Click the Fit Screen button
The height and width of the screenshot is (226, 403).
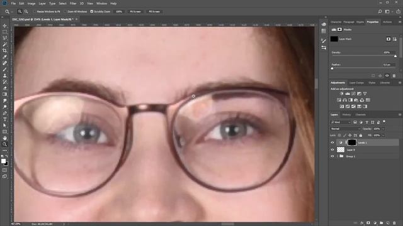point(135,11)
